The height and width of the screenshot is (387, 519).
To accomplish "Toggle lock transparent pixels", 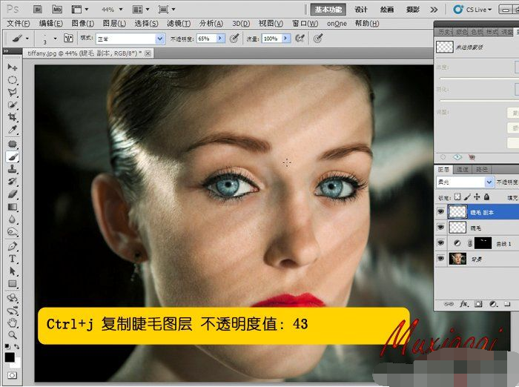I will point(457,197).
